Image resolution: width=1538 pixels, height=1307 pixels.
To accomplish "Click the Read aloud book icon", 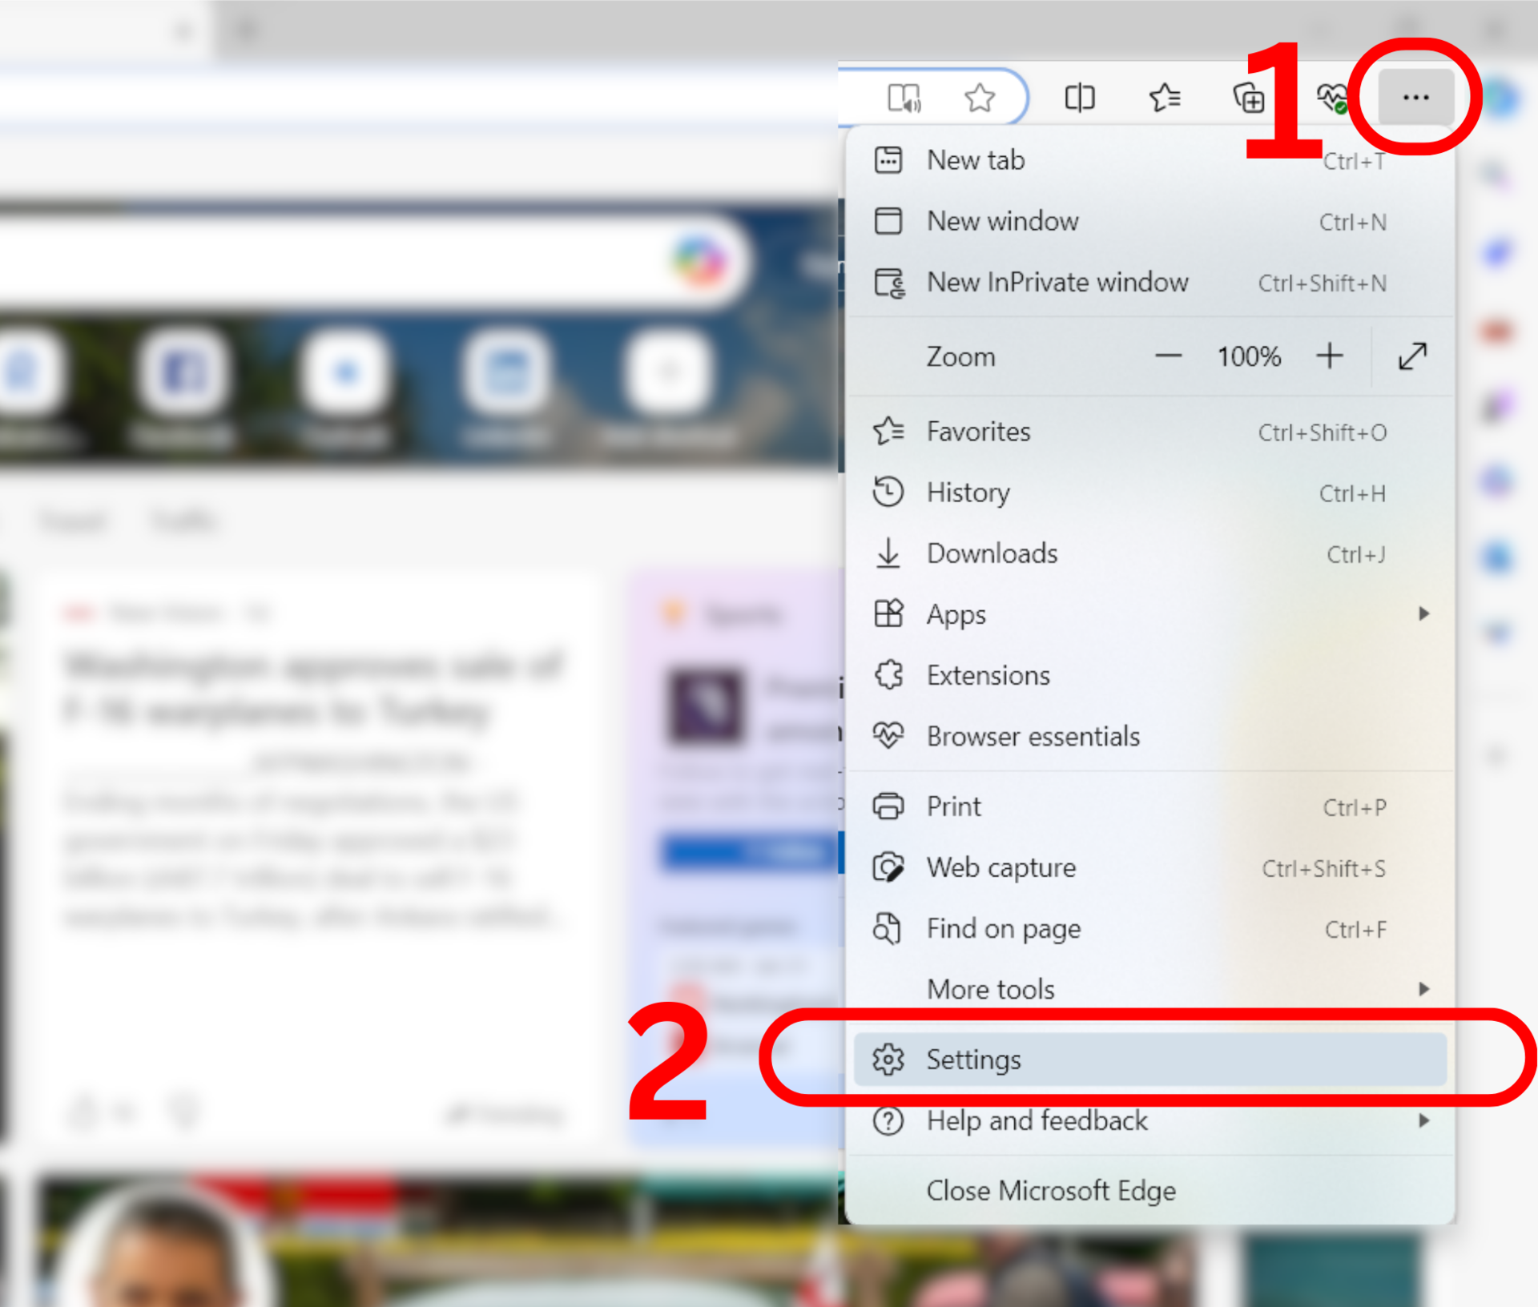I will pos(904,99).
